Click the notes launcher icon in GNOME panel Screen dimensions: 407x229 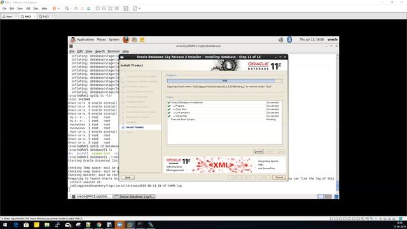coord(142,39)
